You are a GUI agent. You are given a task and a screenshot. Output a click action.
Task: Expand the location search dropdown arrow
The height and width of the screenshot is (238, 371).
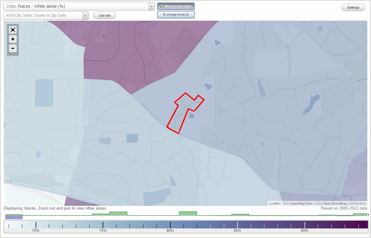click(86, 15)
